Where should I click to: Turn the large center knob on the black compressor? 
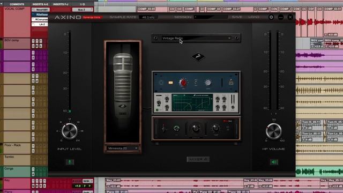tap(196, 129)
